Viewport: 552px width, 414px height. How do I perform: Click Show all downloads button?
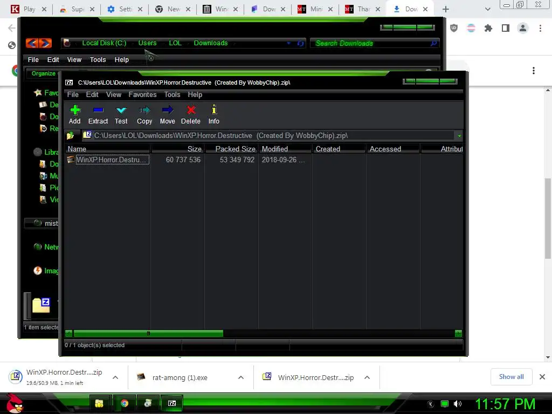[511, 377]
